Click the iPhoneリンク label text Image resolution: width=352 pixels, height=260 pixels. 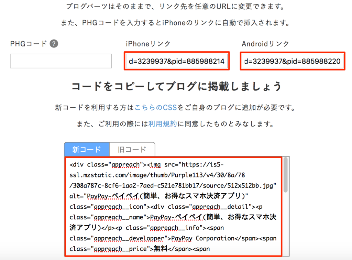(148, 44)
